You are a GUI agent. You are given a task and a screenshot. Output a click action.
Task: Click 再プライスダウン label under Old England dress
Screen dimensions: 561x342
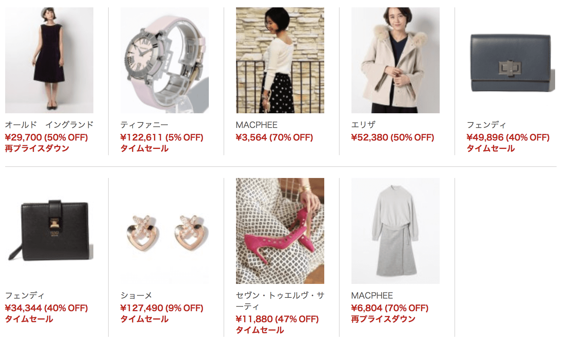37,149
